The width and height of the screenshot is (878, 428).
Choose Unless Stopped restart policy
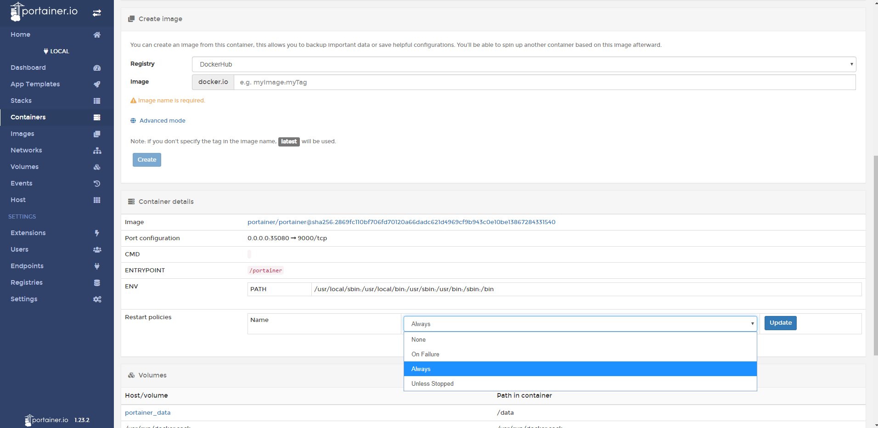tap(580, 384)
